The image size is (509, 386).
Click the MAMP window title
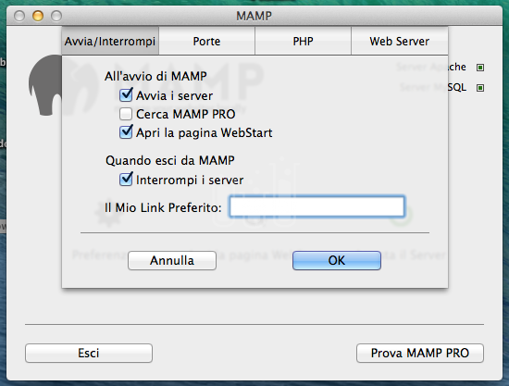tap(254, 16)
